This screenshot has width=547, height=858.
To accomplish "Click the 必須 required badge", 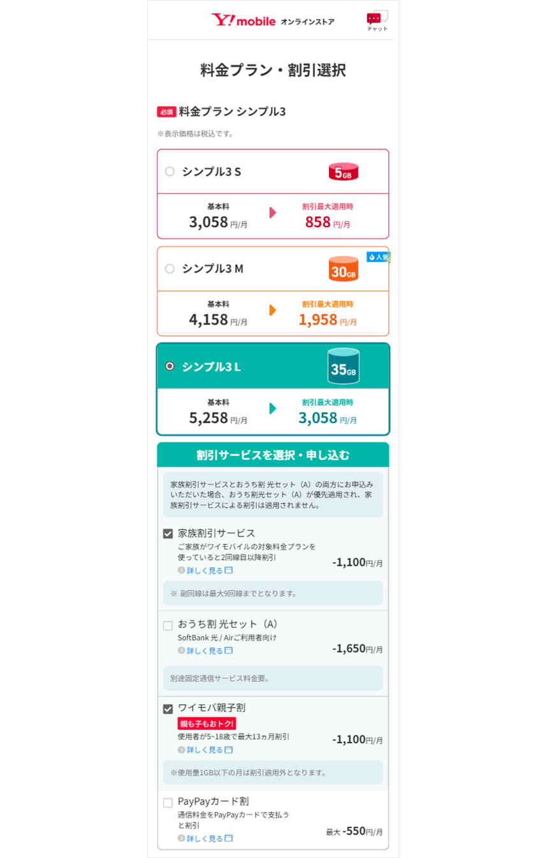I will click(x=166, y=112).
